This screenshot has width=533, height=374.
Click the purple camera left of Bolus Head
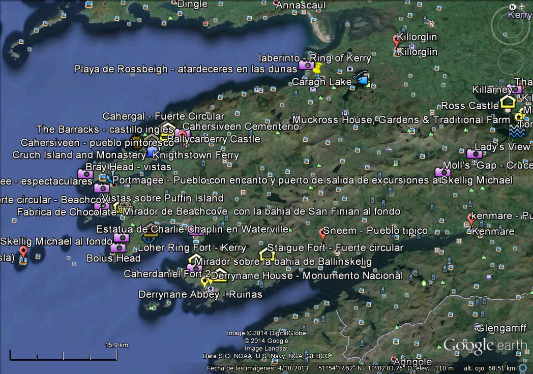[x=117, y=248]
